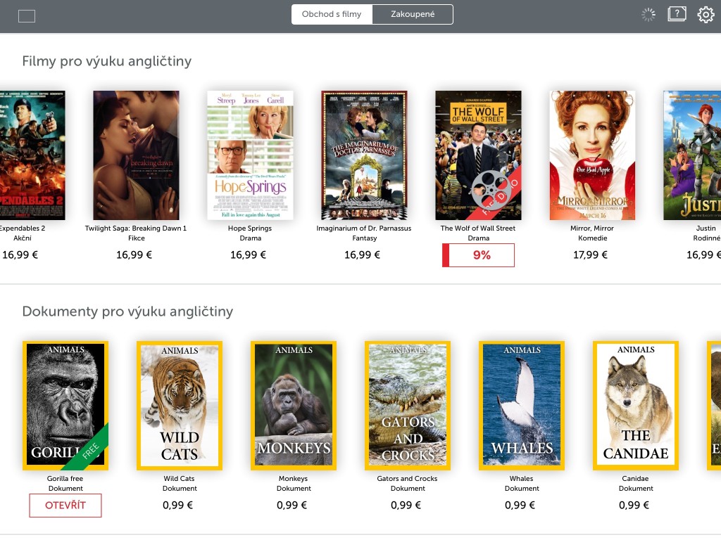Open the Hope Springs movie poster
This screenshot has width=721, height=540.
[x=250, y=155]
